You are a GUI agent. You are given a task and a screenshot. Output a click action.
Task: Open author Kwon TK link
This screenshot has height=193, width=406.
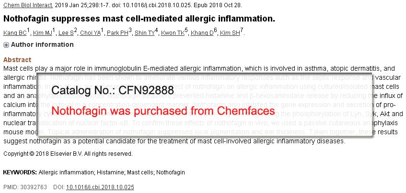pyautogui.click(x=173, y=33)
